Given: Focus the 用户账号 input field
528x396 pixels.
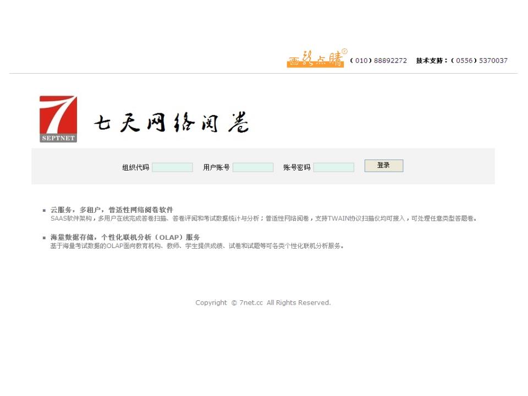Looking at the screenshot, I should point(253,167).
